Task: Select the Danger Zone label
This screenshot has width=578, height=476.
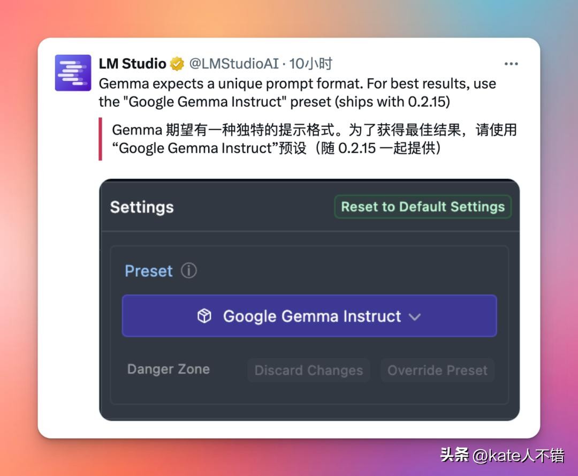Action: pos(169,369)
